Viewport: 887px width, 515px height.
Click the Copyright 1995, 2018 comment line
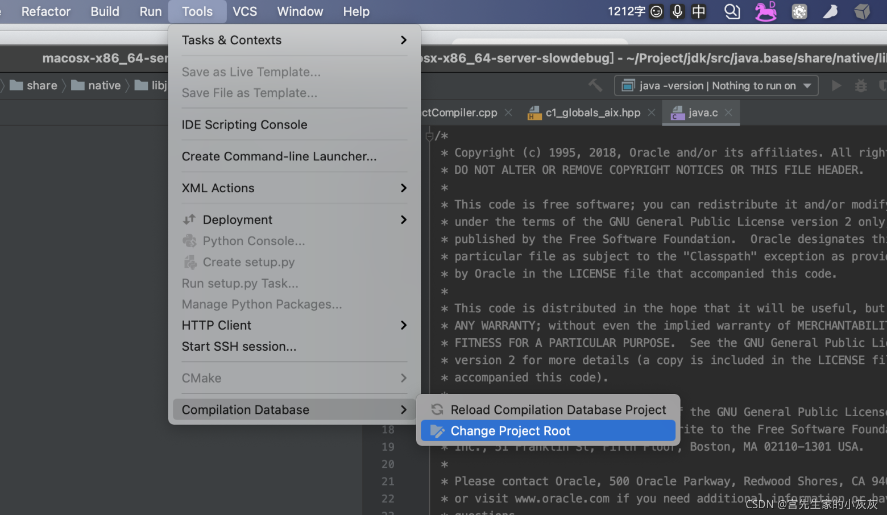click(664, 152)
